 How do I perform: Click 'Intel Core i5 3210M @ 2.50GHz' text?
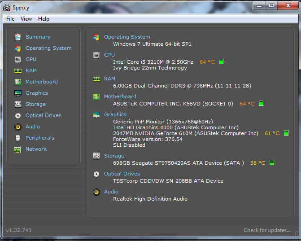point(153,62)
